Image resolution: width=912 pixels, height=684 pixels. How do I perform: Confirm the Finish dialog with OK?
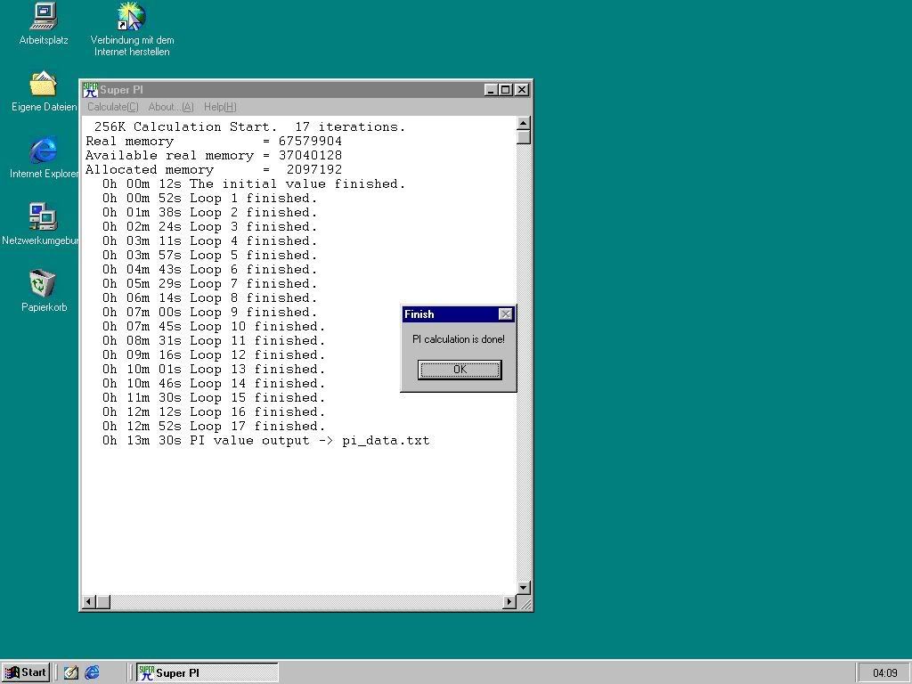click(460, 370)
